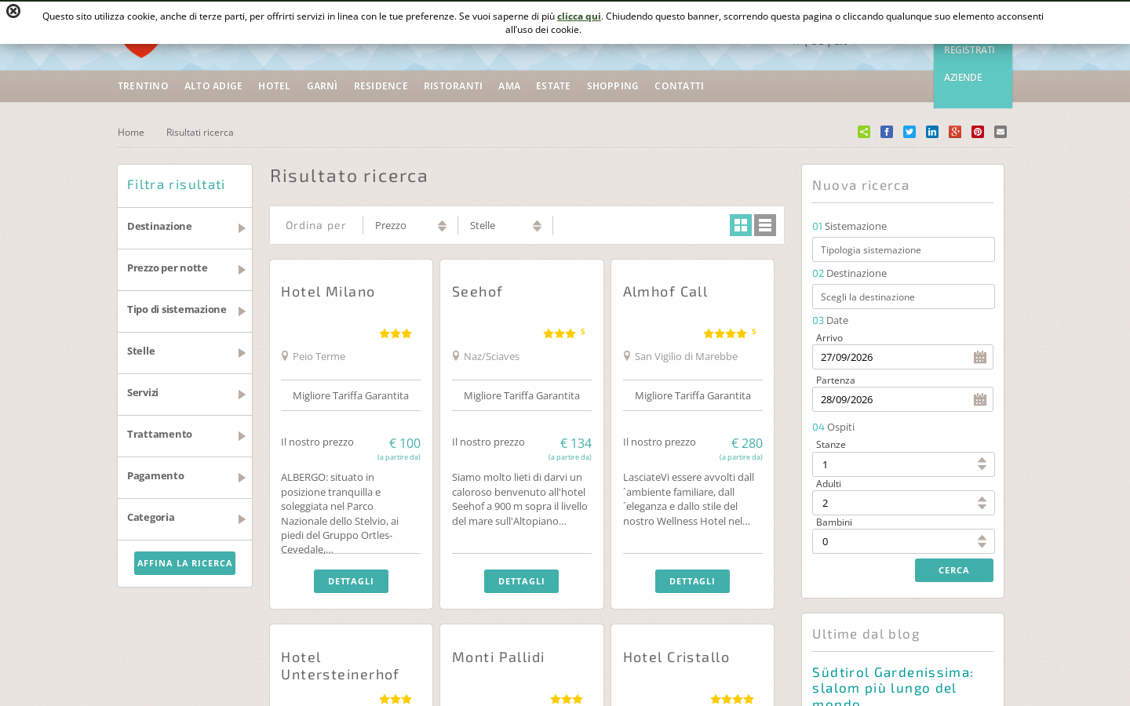Open the Ristoranti menu item
The width and height of the screenshot is (1130, 706).
(453, 86)
